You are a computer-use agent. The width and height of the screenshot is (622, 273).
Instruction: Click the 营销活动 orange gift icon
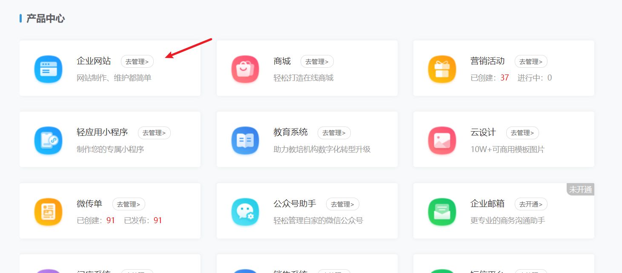pyautogui.click(x=442, y=68)
